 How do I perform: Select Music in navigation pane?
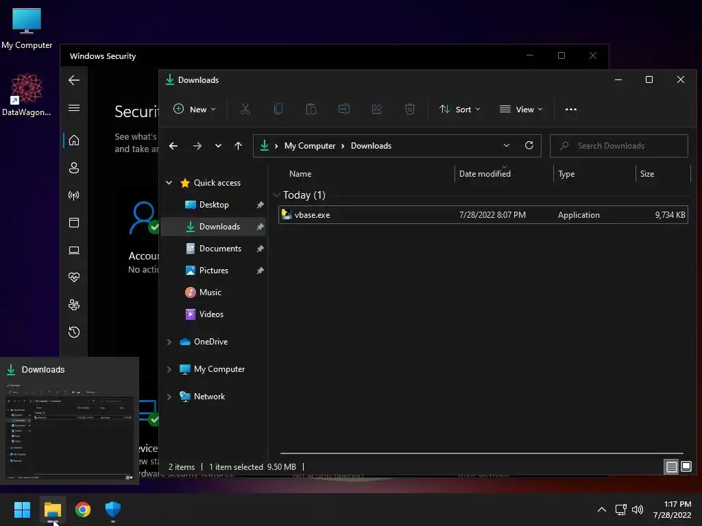210,292
